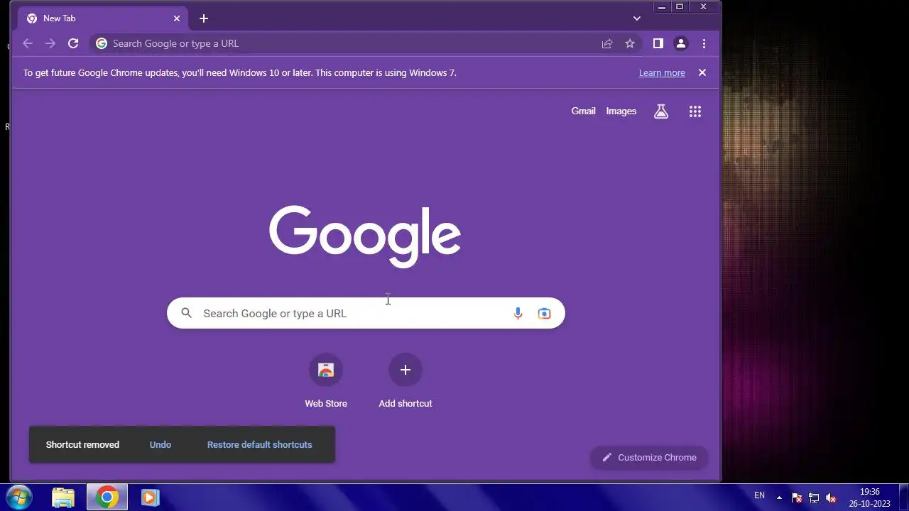
Task: Click the Show desktop strip
Action: (904, 498)
